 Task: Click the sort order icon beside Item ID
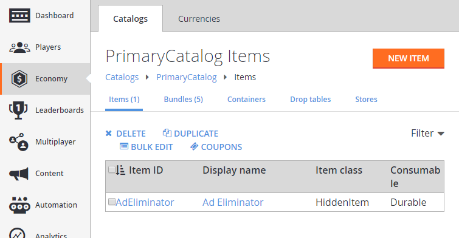coord(120,170)
